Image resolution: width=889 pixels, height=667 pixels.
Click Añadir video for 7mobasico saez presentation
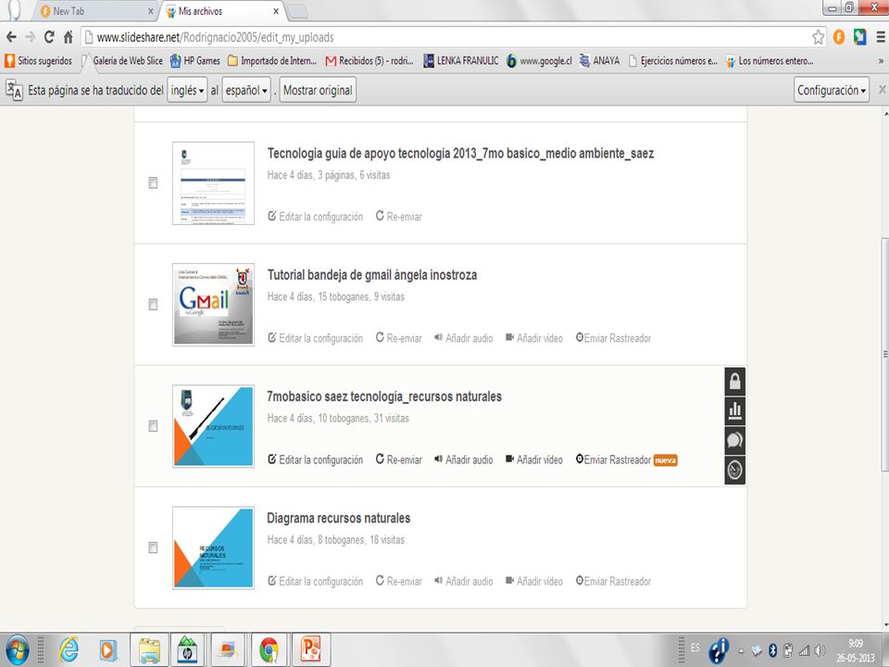[534, 459]
